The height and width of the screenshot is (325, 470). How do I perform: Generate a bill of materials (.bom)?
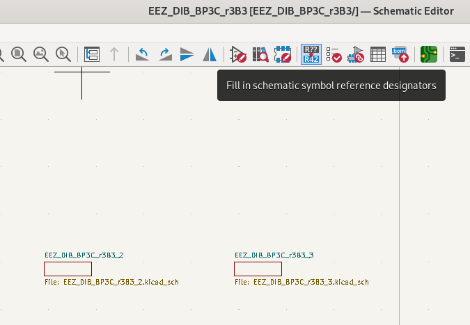point(400,54)
